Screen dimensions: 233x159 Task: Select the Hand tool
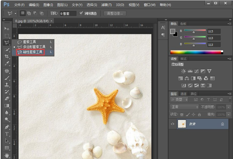[7, 155]
